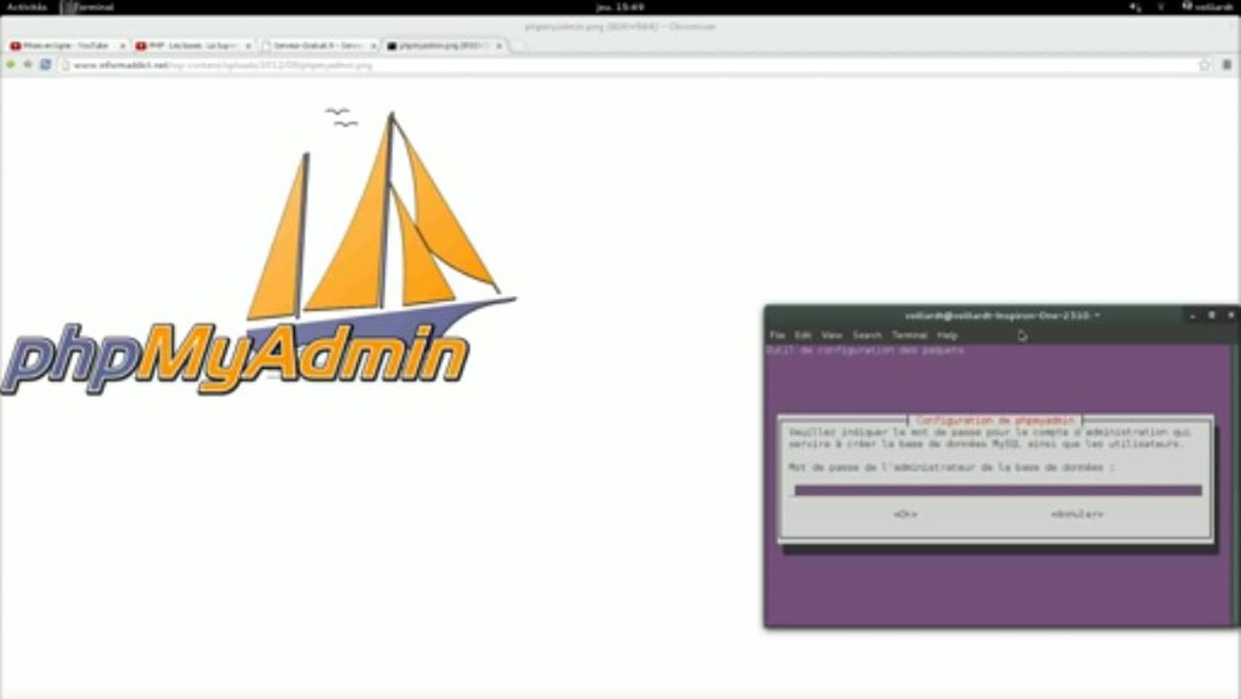1241x699 pixels.
Task: Open the terminal Edit menu
Action: click(x=803, y=335)
